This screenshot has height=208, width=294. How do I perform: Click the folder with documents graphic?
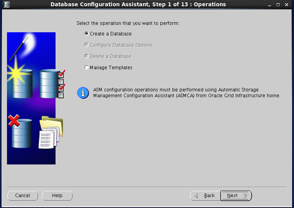pyautogui.click(x=50, y=133)
